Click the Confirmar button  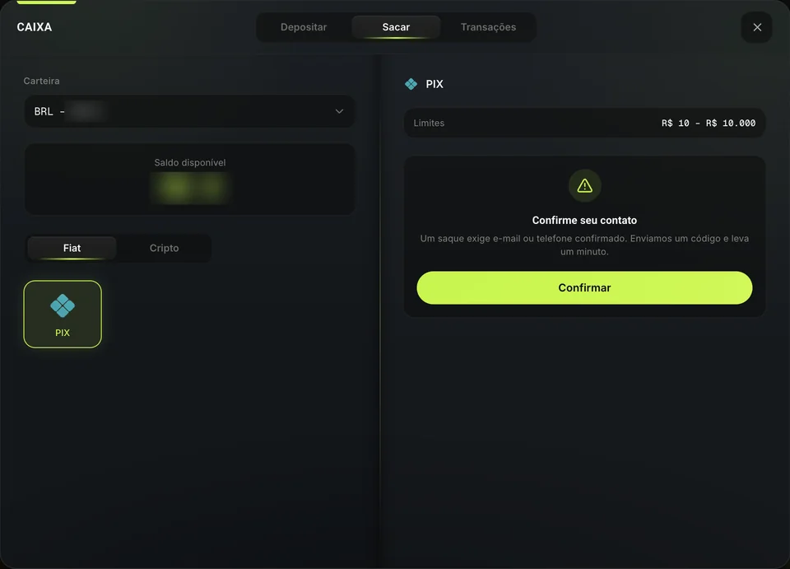click(584, 287)
